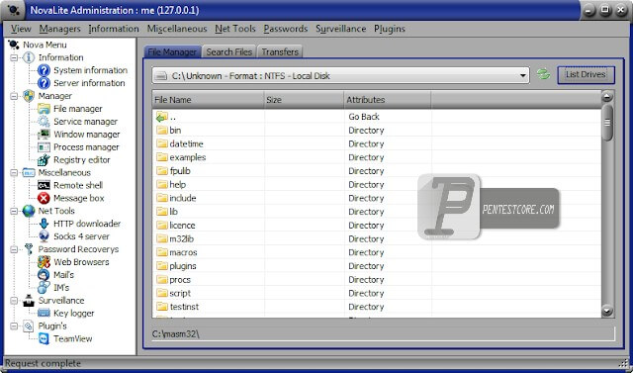Collapse the Password Recoverys tree node

[14, 249]
